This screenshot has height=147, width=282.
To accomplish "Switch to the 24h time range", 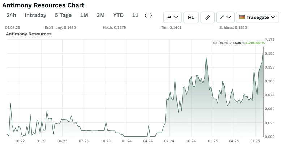I will (11, 15).
